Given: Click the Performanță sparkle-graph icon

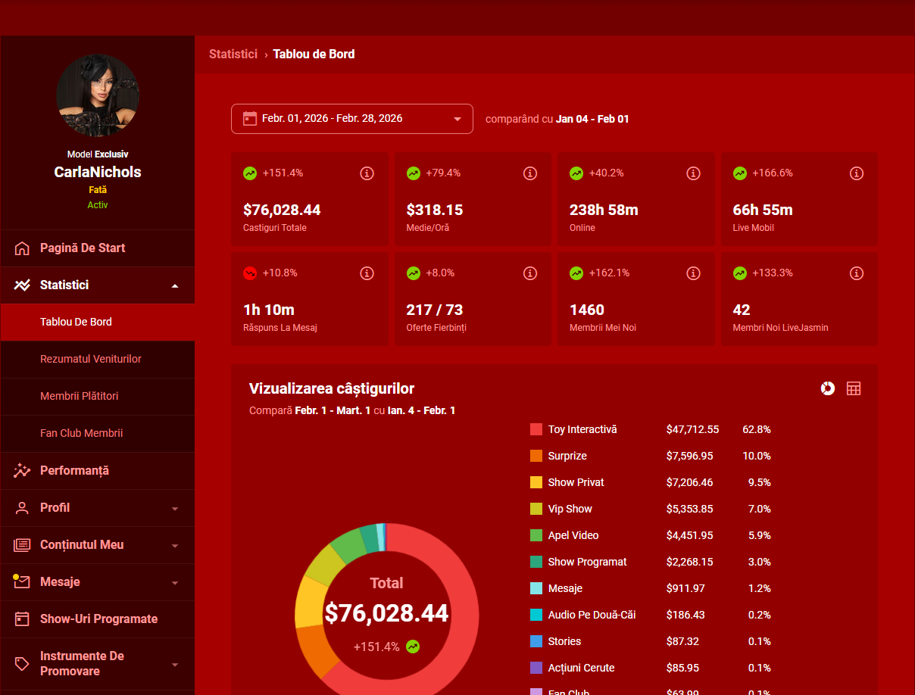Looking at the screenshot, I should tap(22, 471).
